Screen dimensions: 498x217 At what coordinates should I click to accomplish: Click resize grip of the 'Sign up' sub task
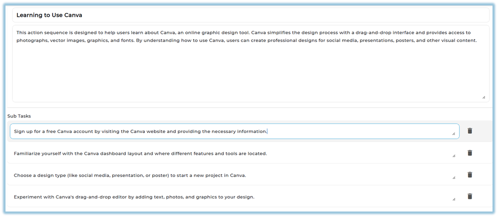click(454, 133)
